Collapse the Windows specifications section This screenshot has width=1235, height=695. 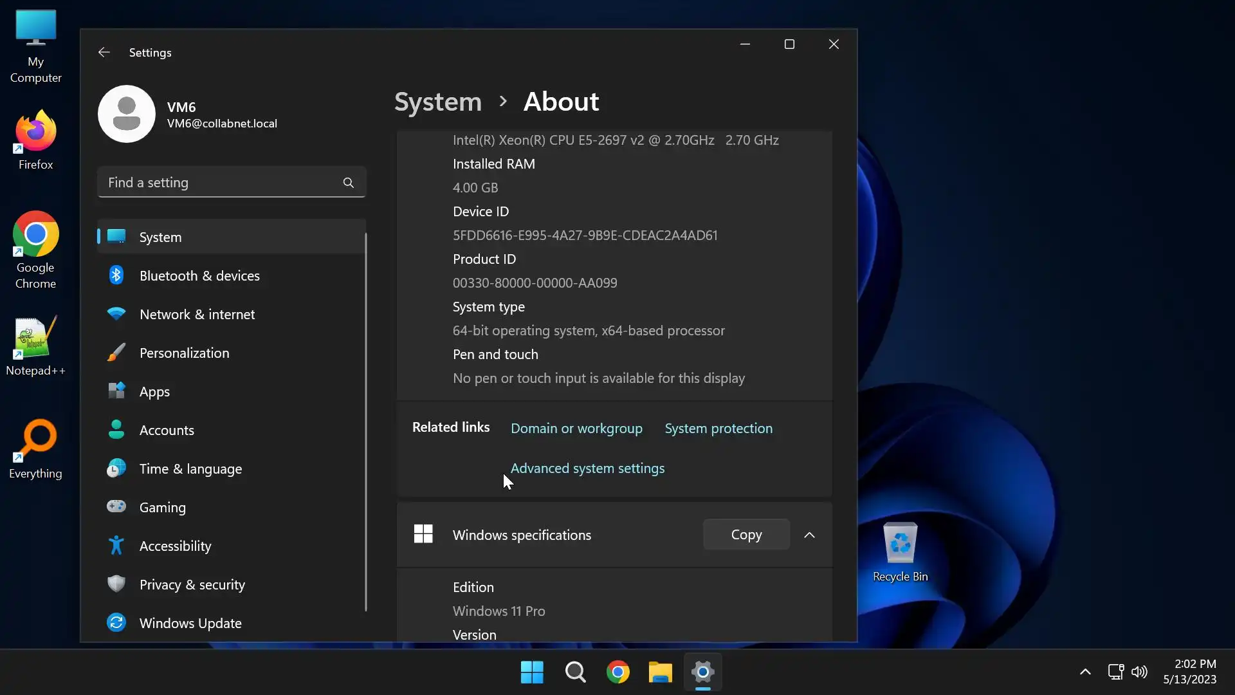[x=809, y=535]
